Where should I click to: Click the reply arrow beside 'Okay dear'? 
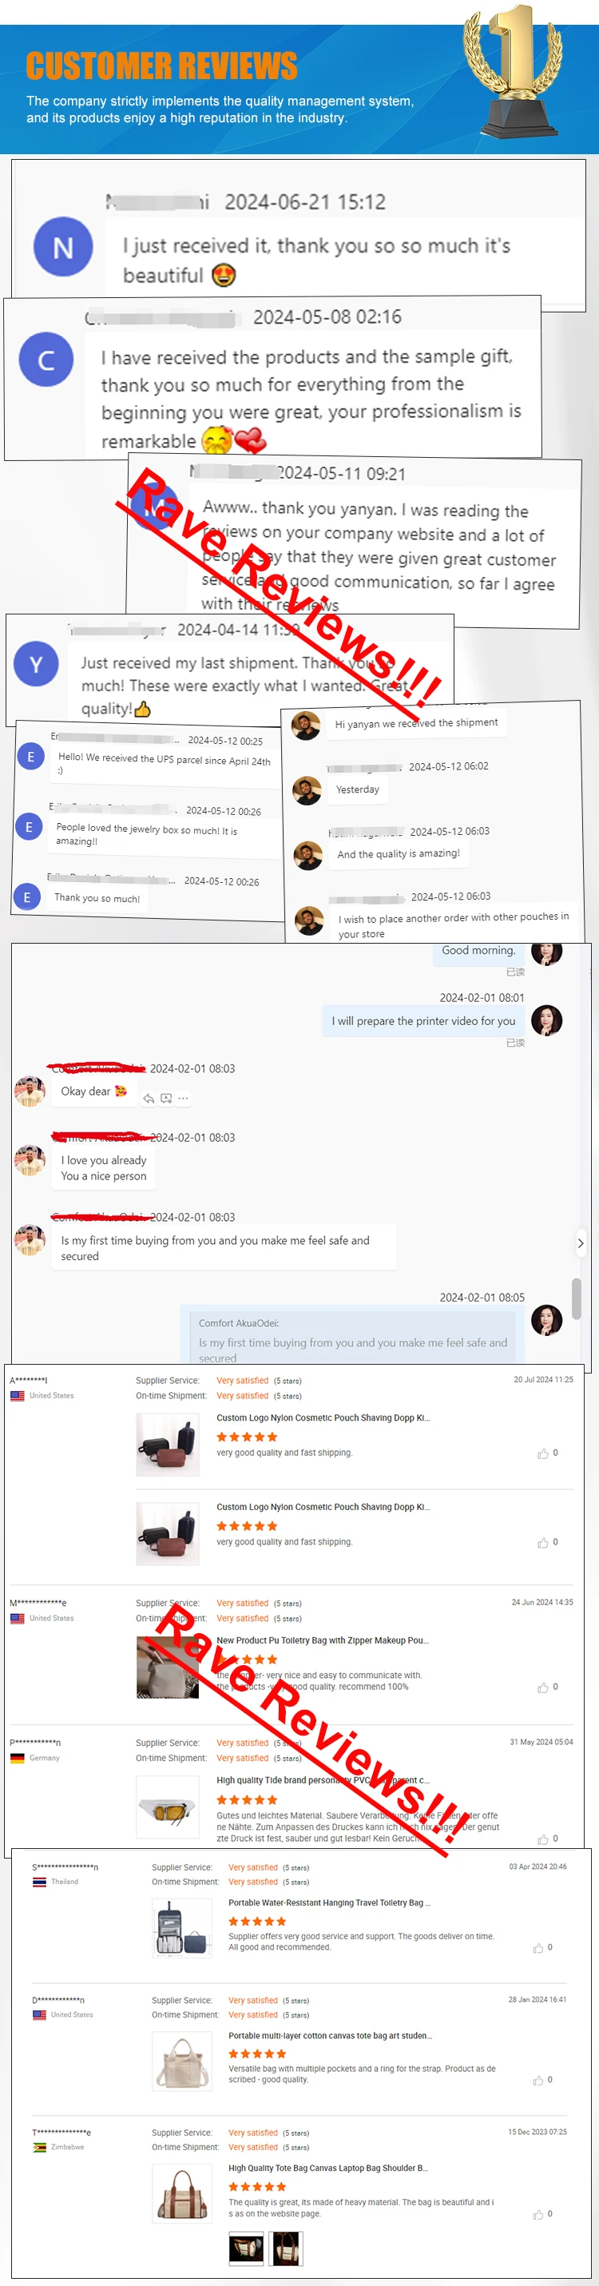[149, 1099]
